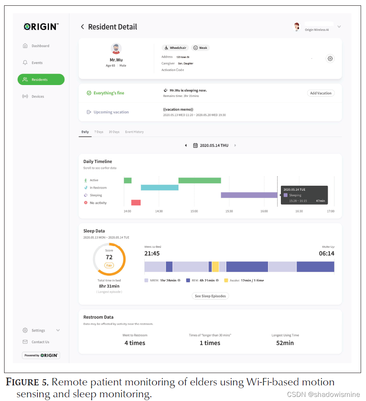
Task: Click the Events bell icon
Action: click(x=25, y=62)
